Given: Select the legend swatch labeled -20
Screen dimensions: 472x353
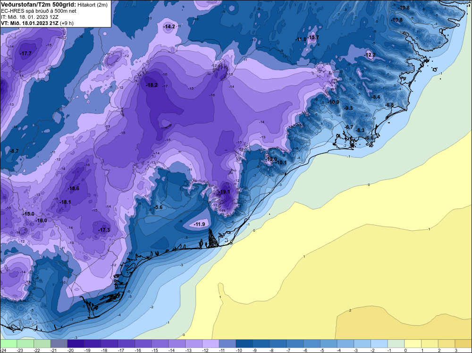Looking at the screenshot, I should click(76, 344).
